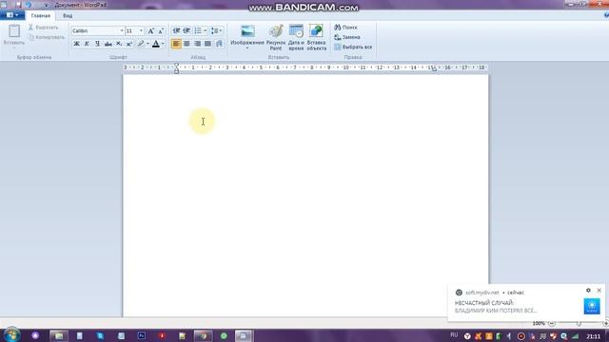Switch to the Главная ribbon tab
This screenshot has width=609, height=342.
[x=40, y=15]
